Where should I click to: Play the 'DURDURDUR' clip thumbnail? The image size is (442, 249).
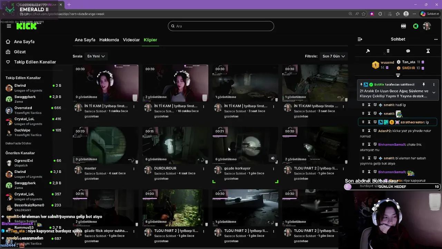tap(175, 145)
